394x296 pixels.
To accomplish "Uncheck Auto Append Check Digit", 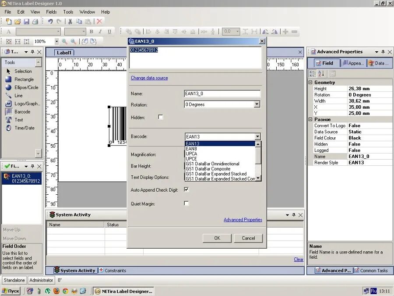I will 186,189.
